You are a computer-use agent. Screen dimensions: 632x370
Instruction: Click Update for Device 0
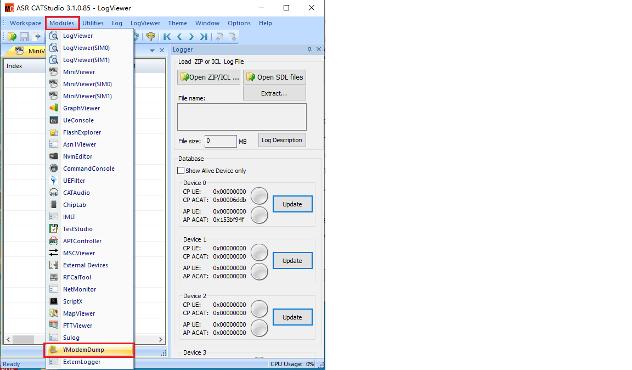(292, 204)
